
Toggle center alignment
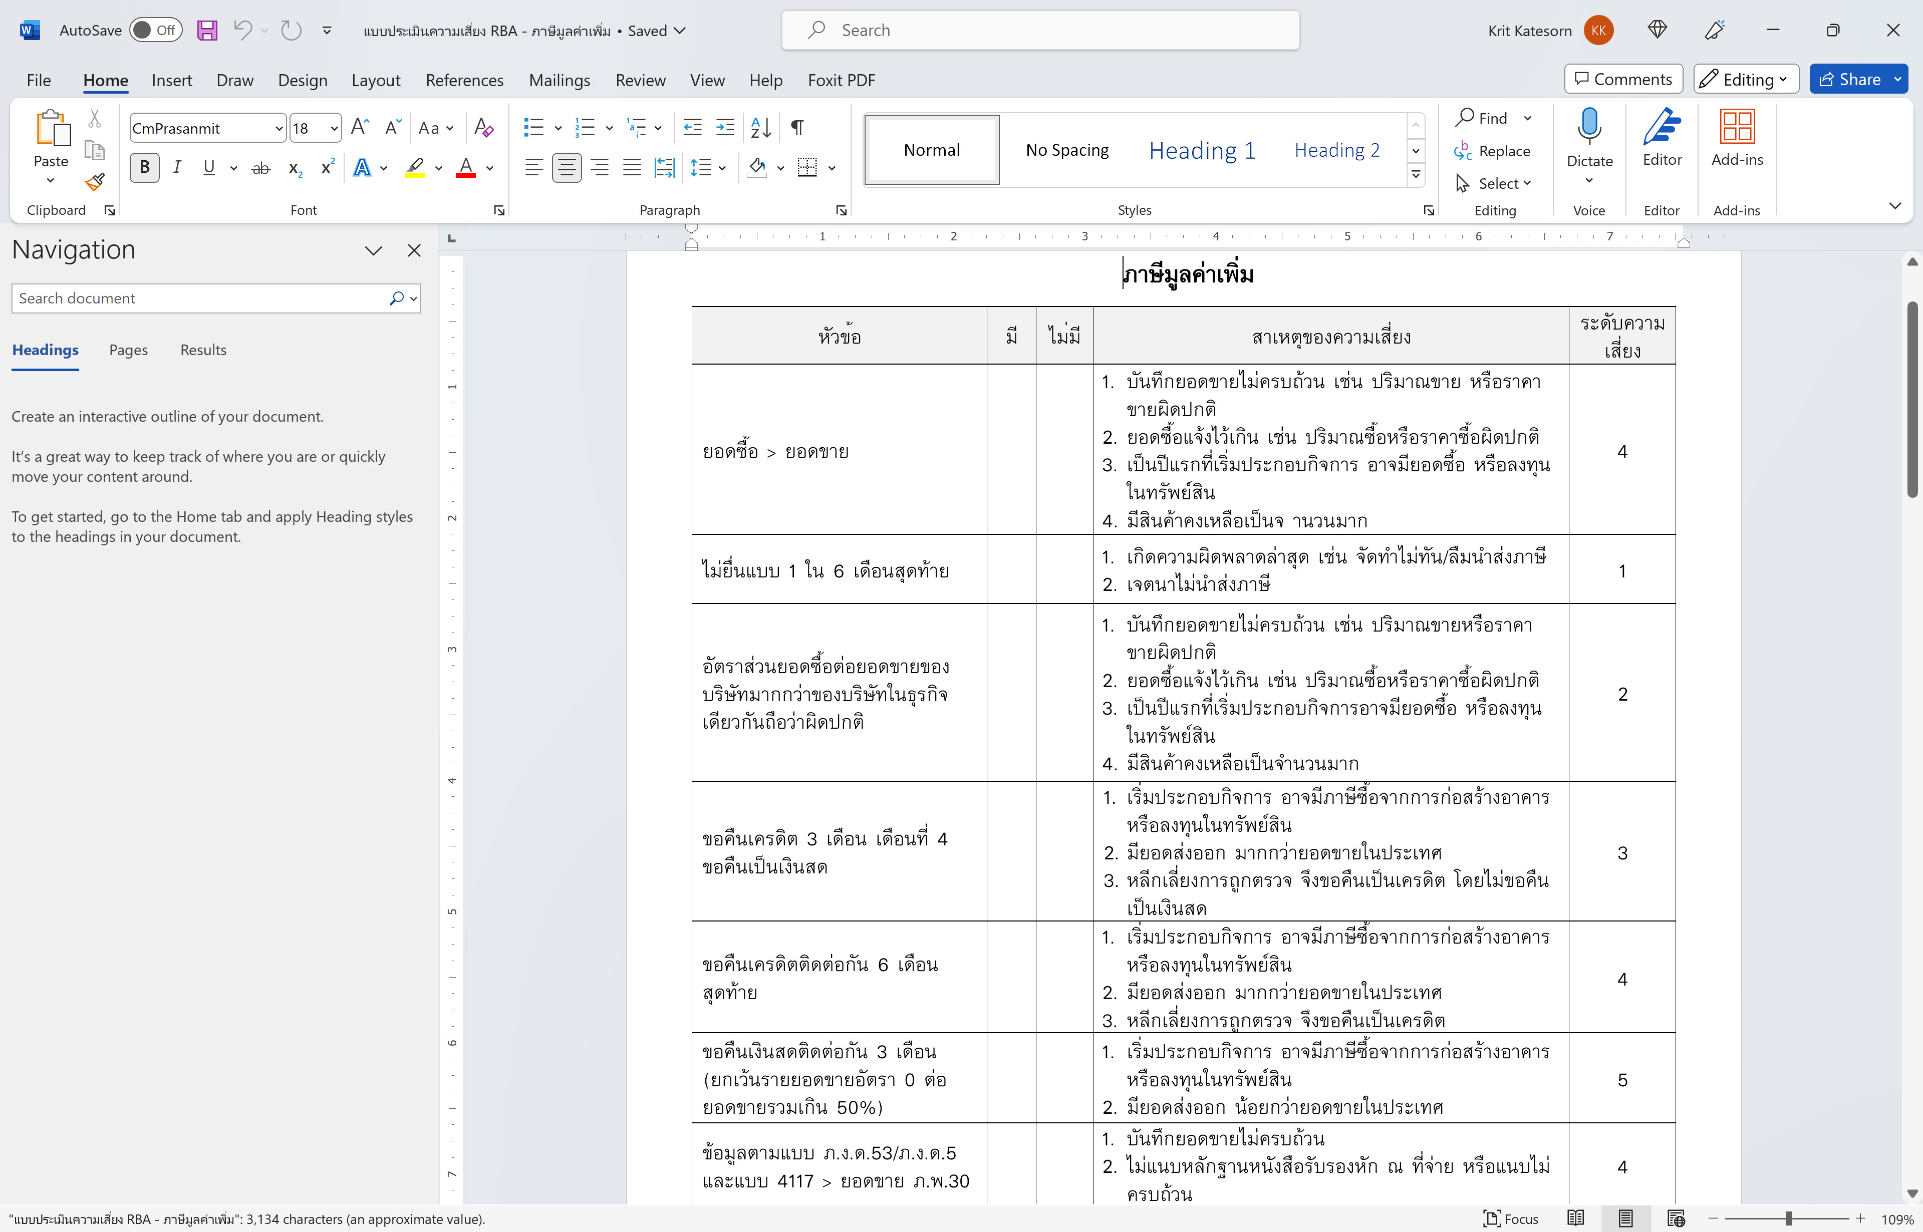coord(567,168)
